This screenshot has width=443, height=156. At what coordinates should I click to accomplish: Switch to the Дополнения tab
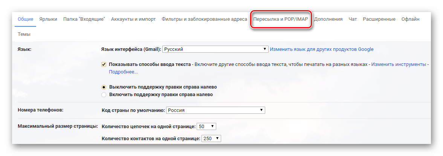328,19
